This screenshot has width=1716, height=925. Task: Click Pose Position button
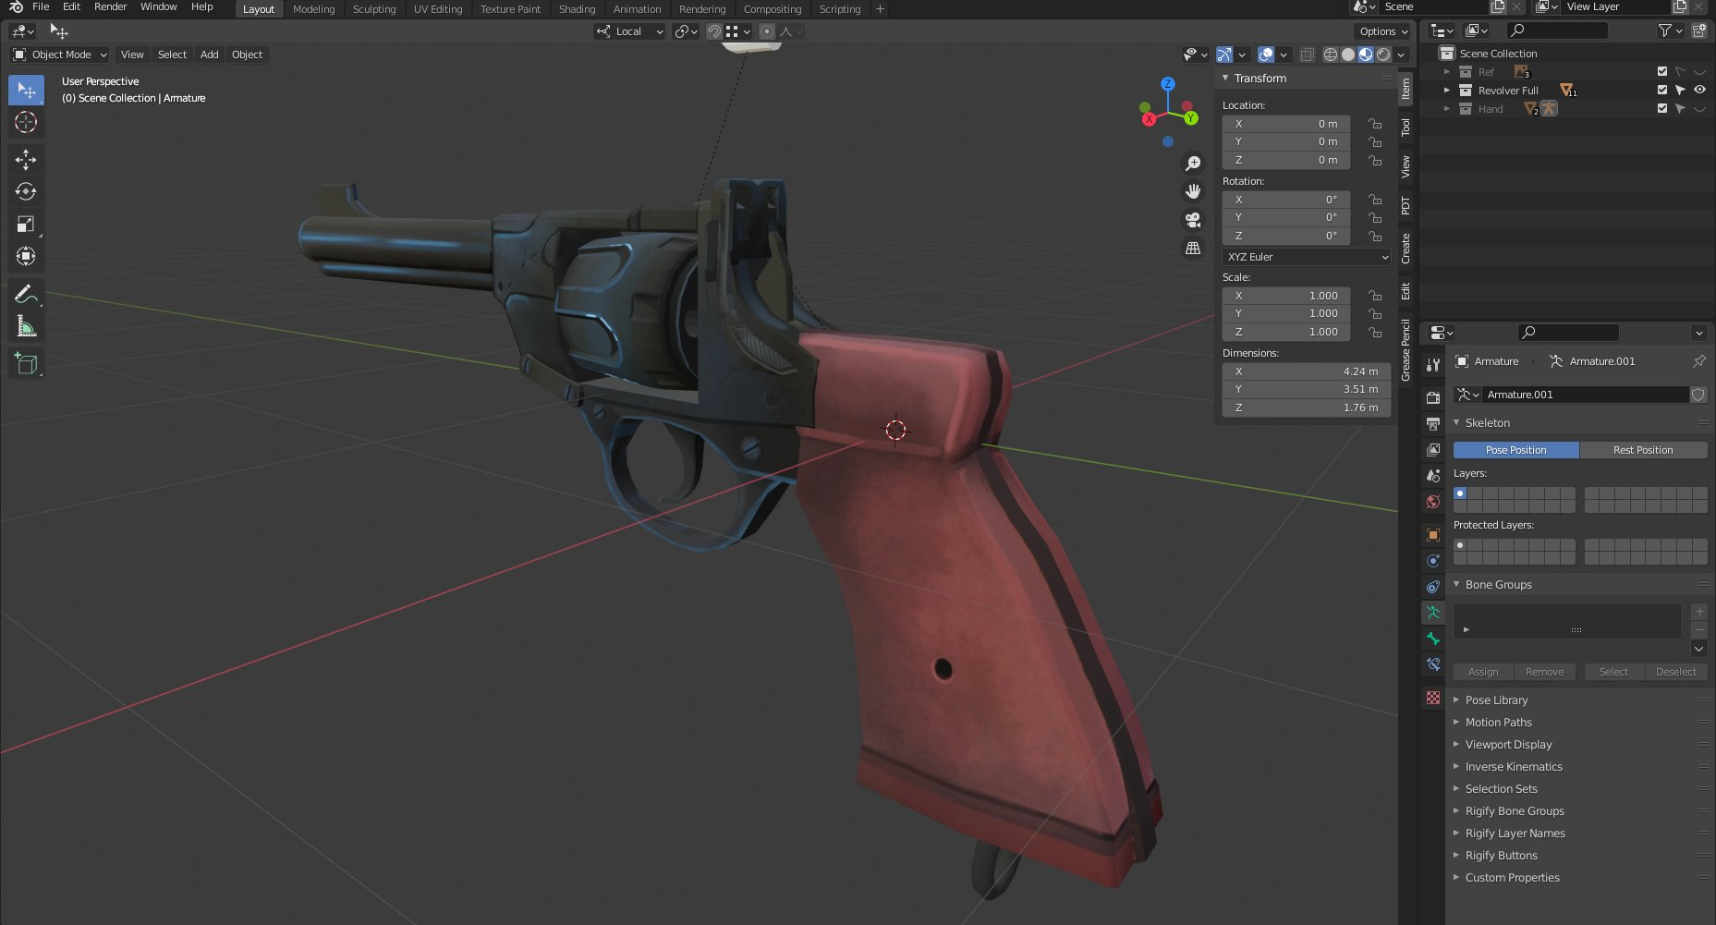pyautogui.click(x=1515, y=450)
